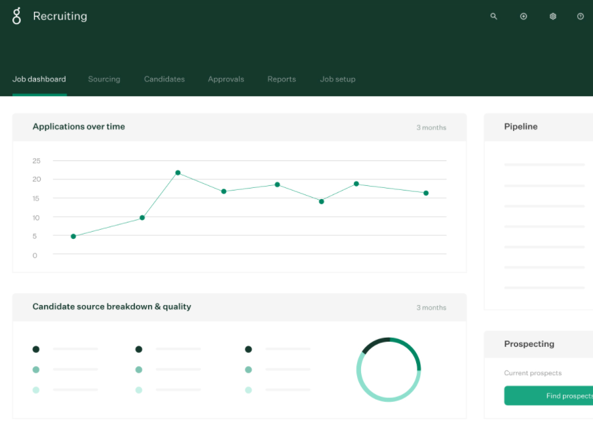Toggle the light green legend dot in third group
This screenshot has height=434, width=593.
tap(248, 391)
